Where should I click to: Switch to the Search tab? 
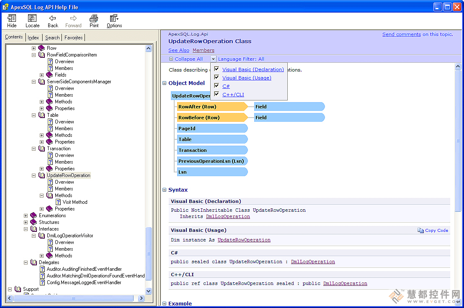coord(52,38)
